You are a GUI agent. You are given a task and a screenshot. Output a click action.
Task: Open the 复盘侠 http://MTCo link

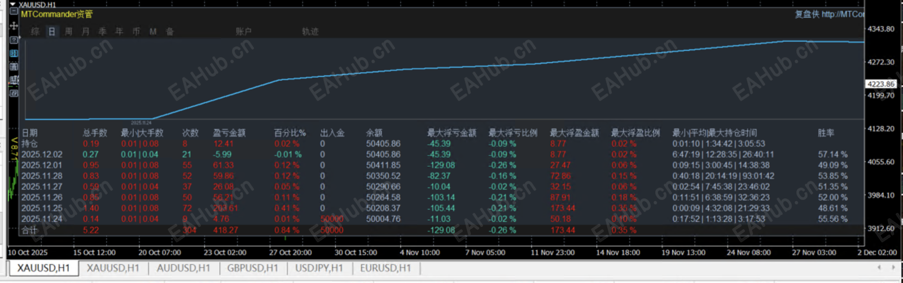point(830,14)
